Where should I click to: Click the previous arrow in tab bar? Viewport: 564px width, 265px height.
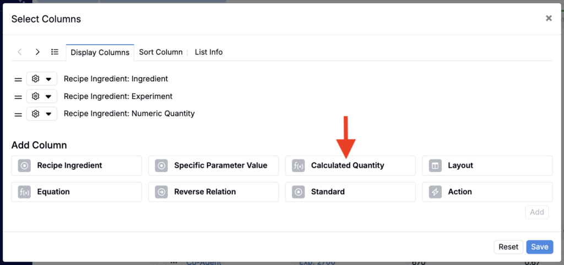pyautogui.click(x=20, y=52)
